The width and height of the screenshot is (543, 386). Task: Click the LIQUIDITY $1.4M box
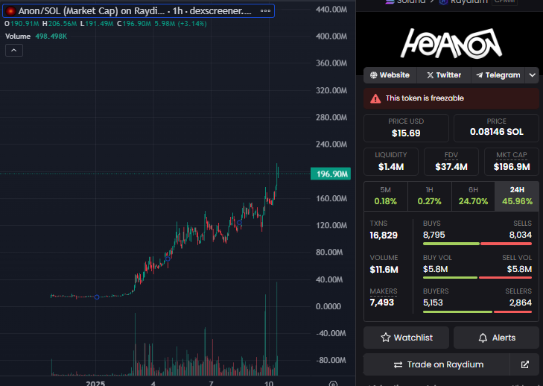point(391,162)
